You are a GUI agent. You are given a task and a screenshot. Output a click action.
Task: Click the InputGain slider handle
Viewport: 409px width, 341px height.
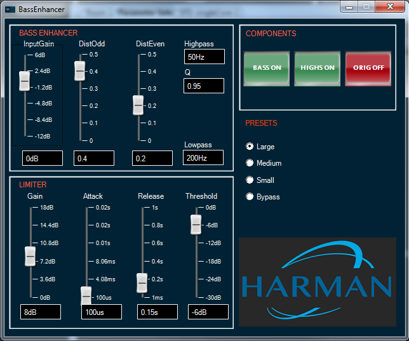click(25, 81)
